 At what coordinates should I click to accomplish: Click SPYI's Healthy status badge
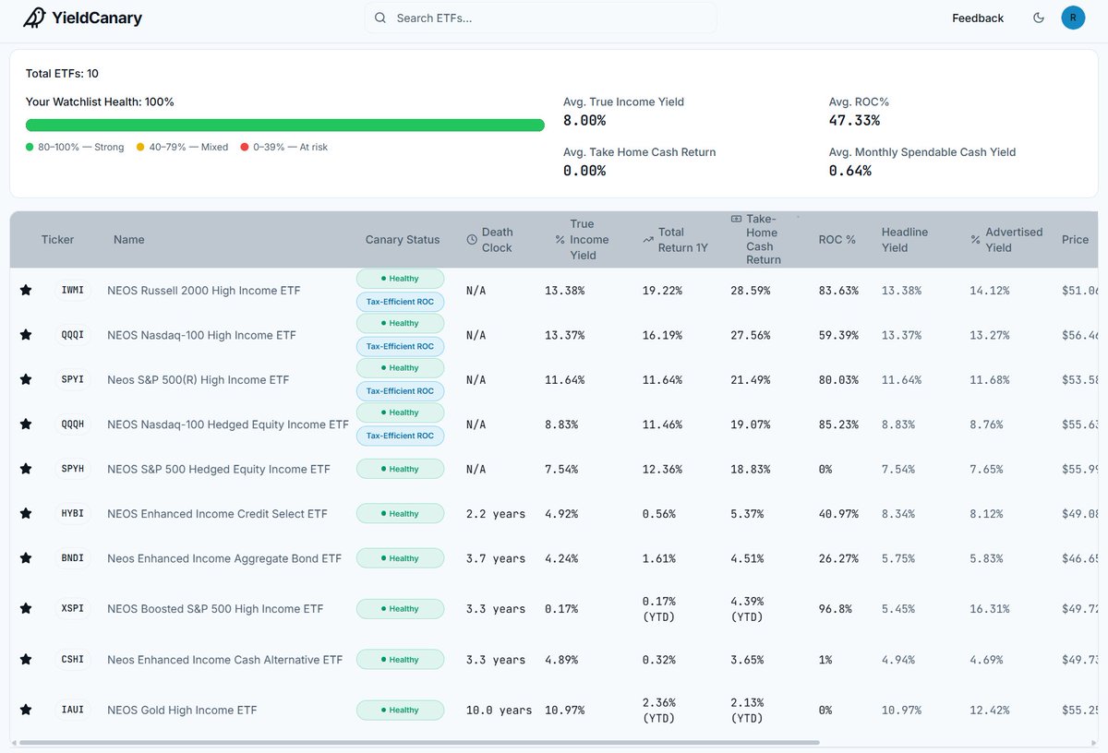(x=400, y=368)
